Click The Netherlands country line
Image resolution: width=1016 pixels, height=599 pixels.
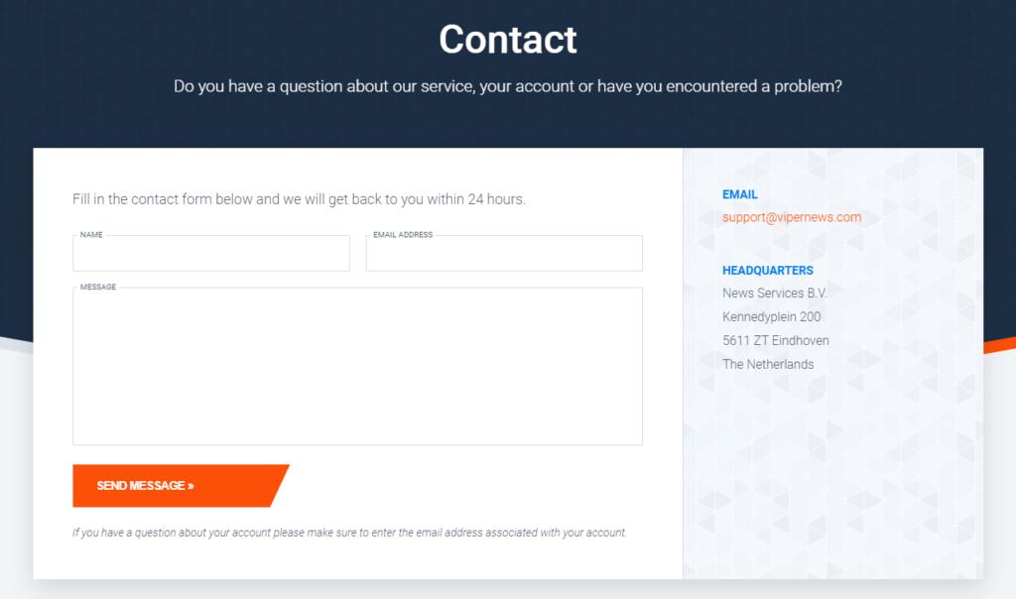point(768,364)
